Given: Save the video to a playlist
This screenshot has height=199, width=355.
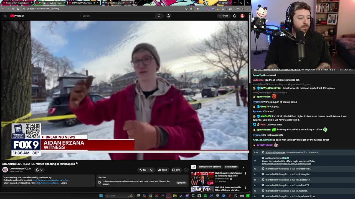Looking at the screenshot, I should coord(176,170).
